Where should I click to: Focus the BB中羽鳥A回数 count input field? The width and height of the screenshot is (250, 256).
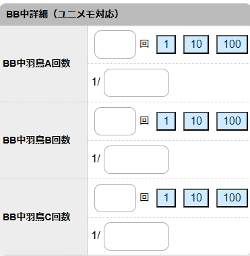point(115,44)
